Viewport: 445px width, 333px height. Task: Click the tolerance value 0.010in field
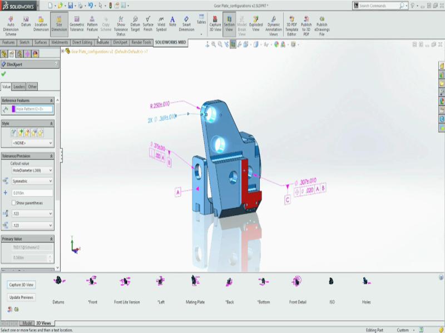point(32,193)
